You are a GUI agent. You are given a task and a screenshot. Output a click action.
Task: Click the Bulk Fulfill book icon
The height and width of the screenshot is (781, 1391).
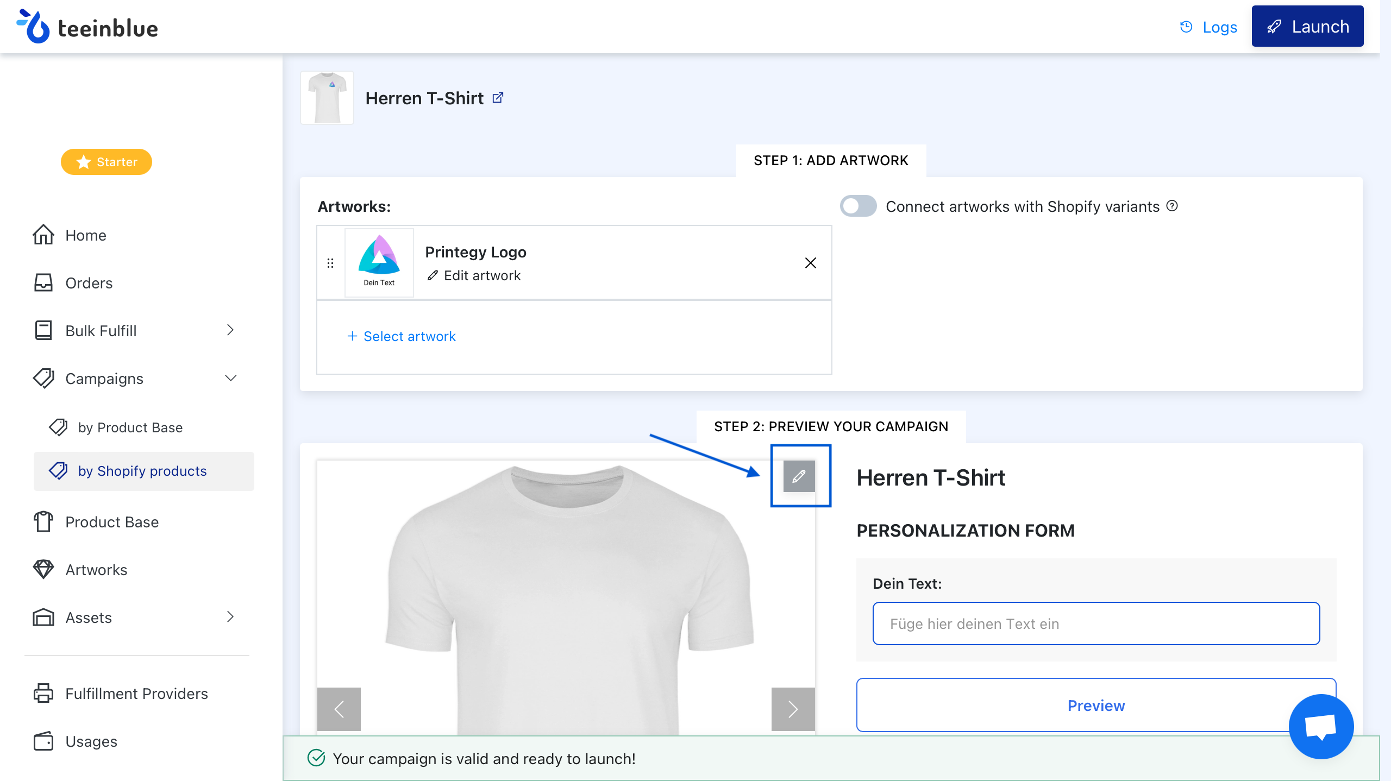tap(43, 330)
